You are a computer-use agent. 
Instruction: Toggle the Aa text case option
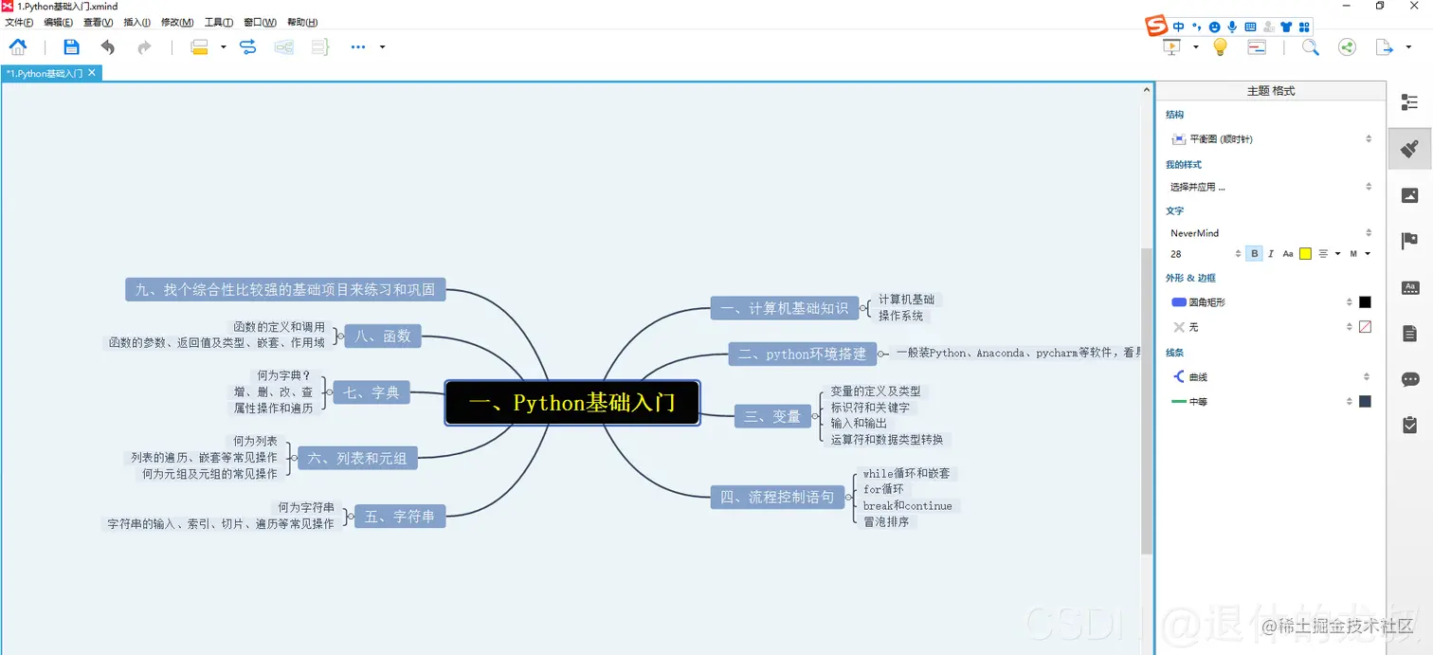pos(1288,253)
